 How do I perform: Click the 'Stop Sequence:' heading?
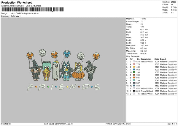(x=133, y=56)
